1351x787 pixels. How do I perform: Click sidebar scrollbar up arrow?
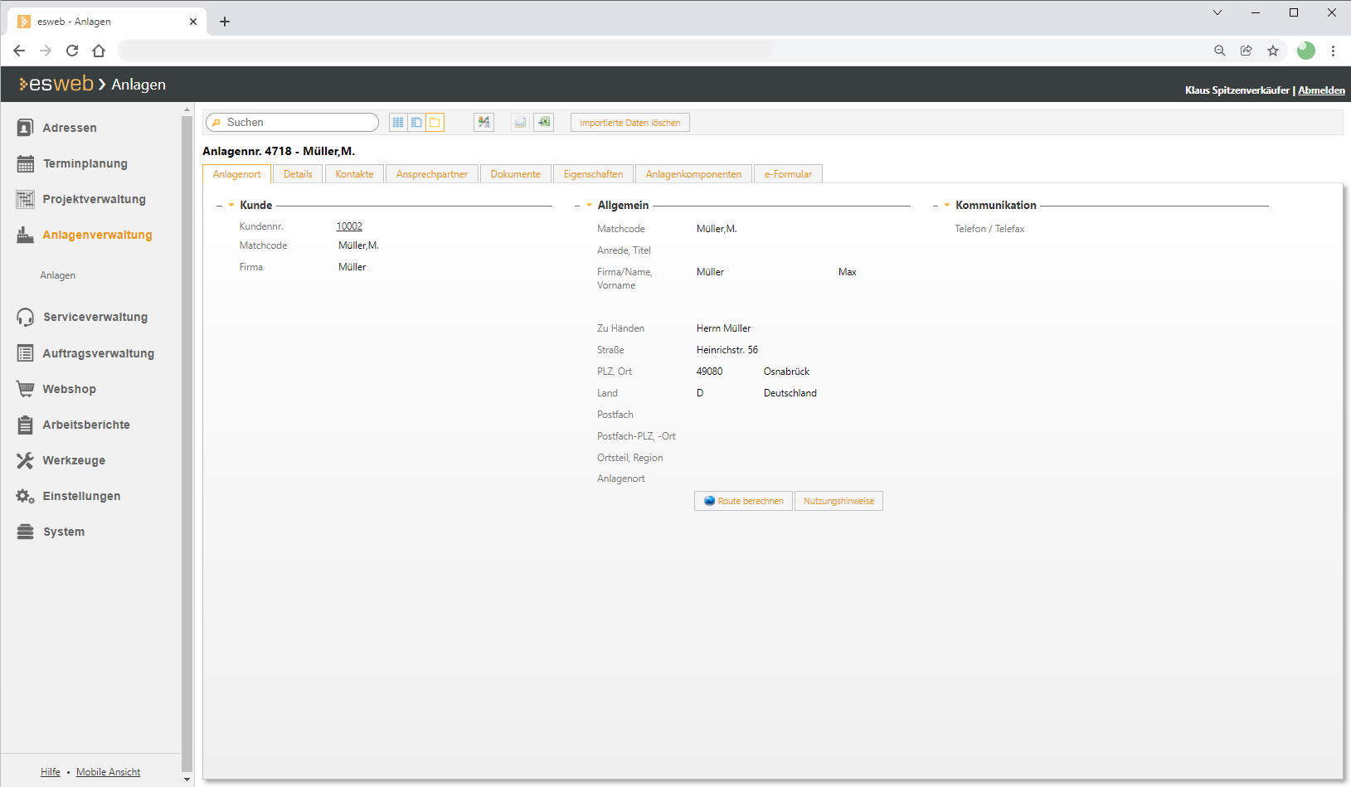[187, 109]
